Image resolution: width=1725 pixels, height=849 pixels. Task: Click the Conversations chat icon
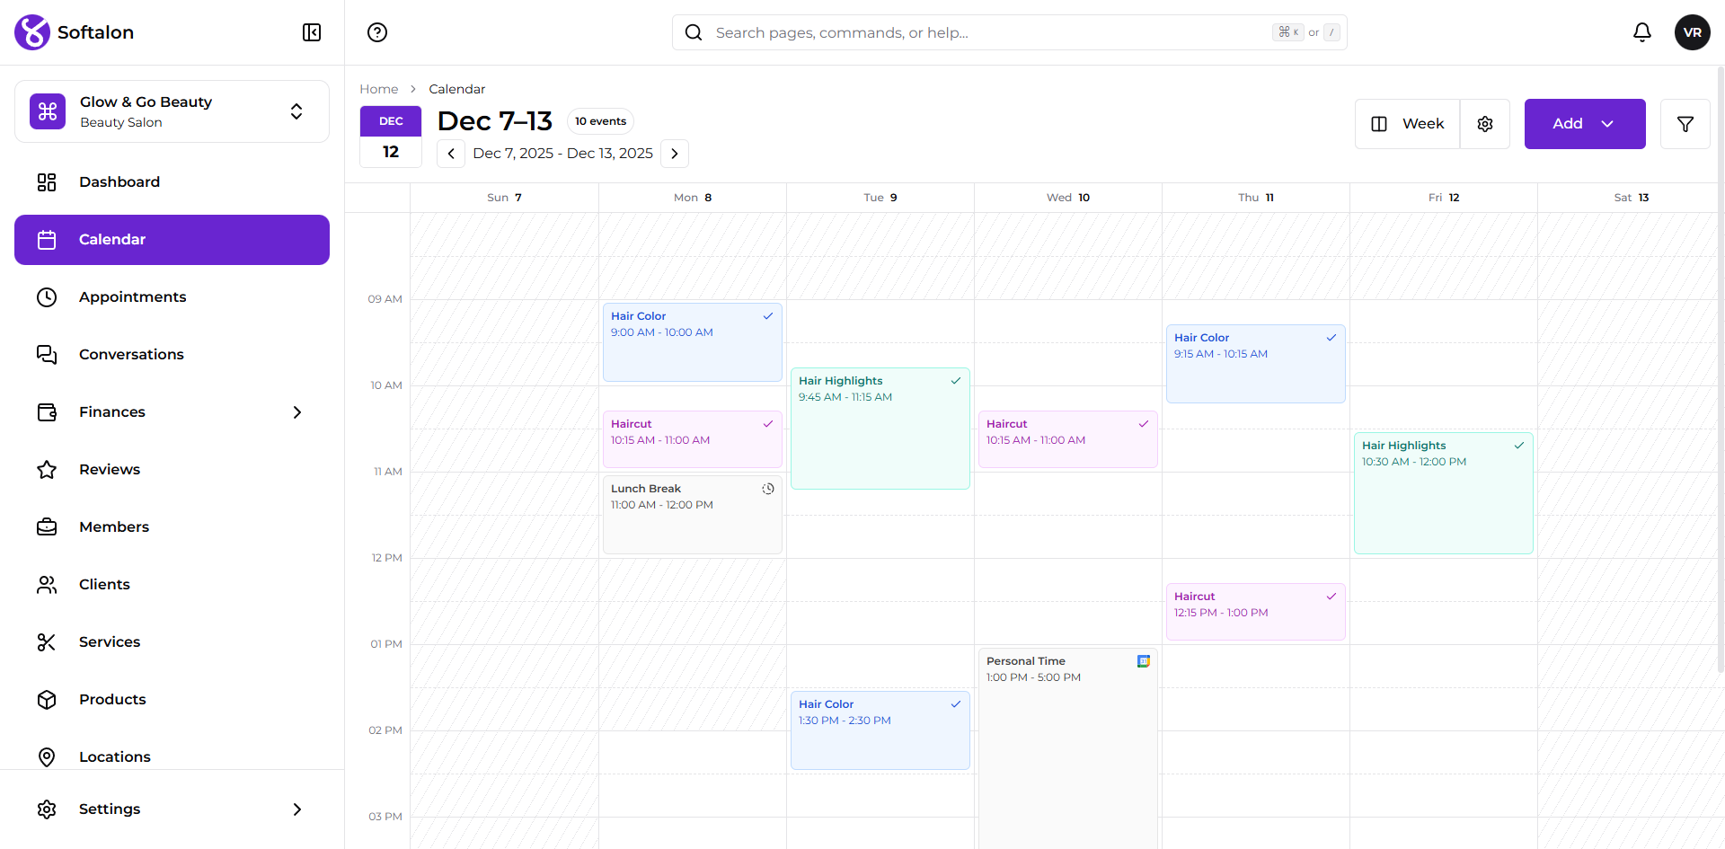click(47, 355)
